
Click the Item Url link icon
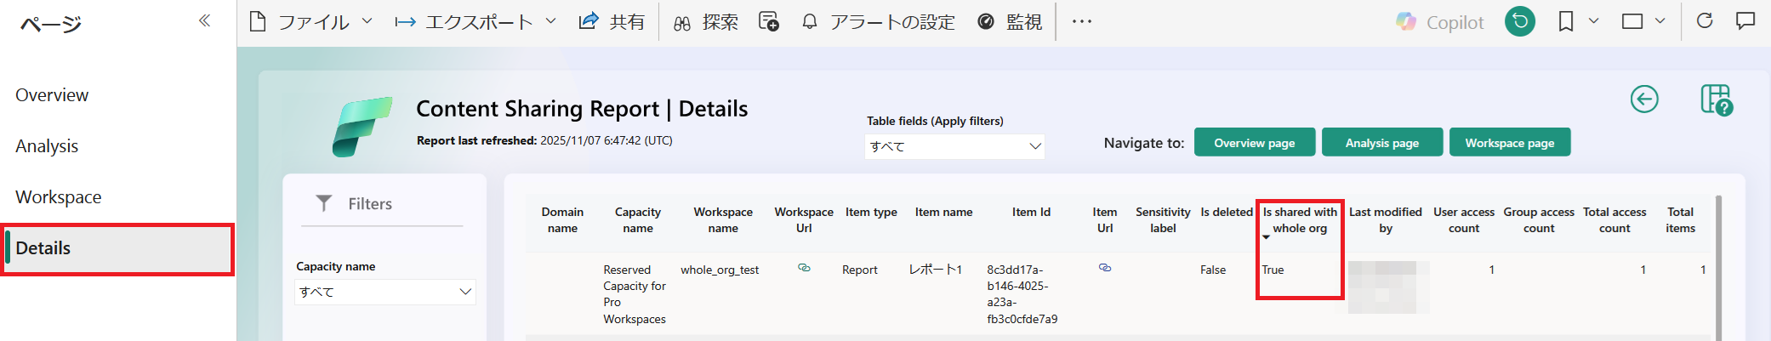tap(1104, 268)
